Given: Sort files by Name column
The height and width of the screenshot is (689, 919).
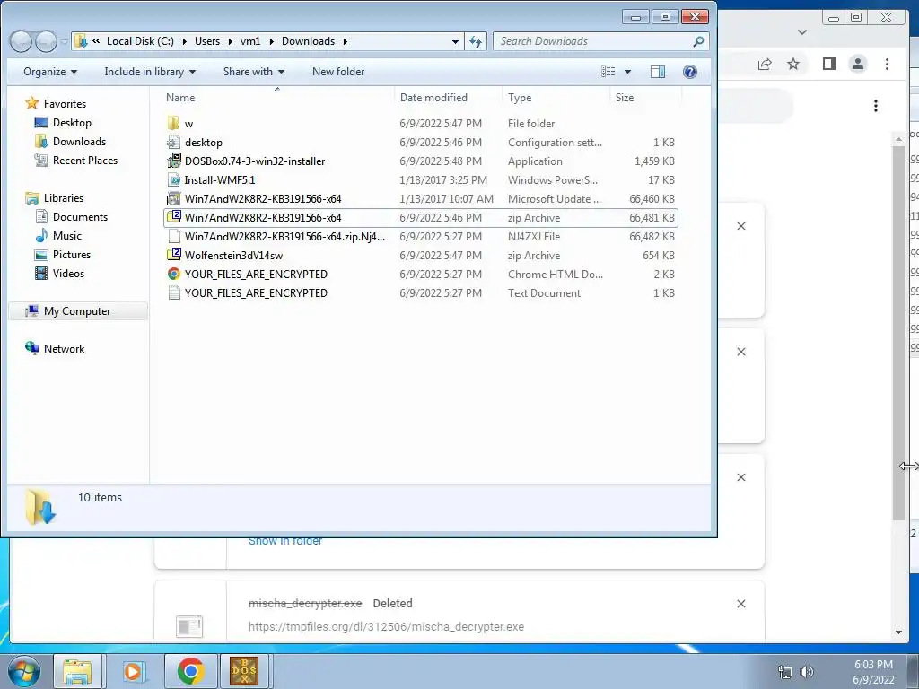Looking at the screenshot, I should coord(180,97).
